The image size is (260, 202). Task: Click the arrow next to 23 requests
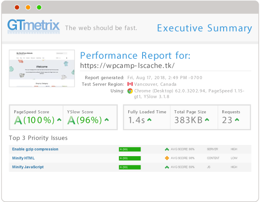pyautogui.click(x=237, y=120)
